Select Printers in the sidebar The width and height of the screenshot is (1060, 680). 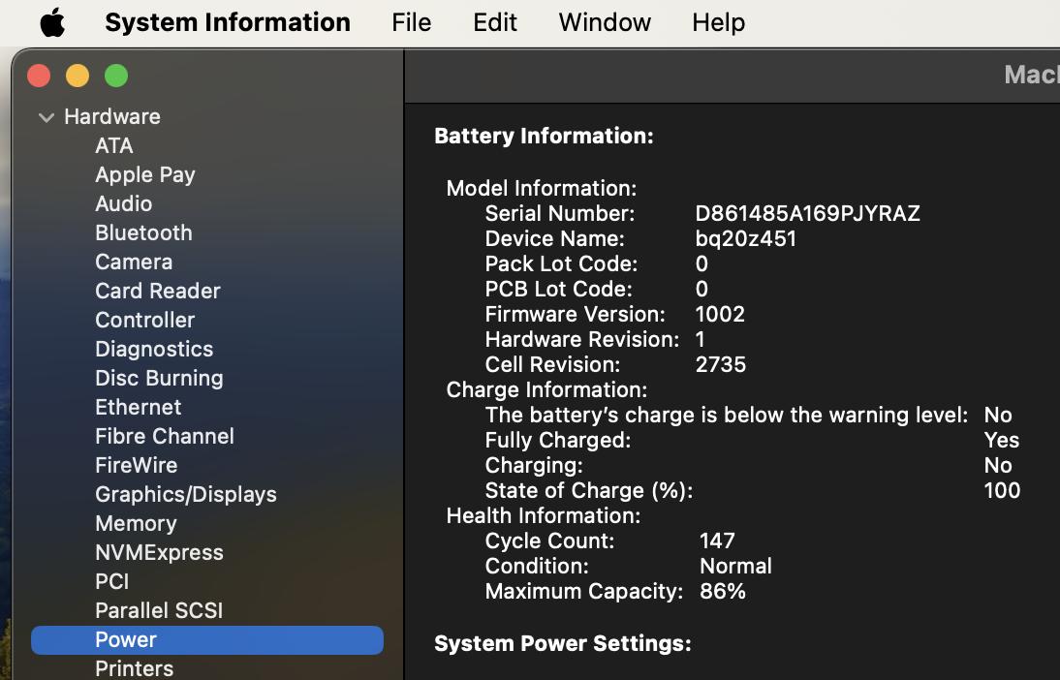135,668
